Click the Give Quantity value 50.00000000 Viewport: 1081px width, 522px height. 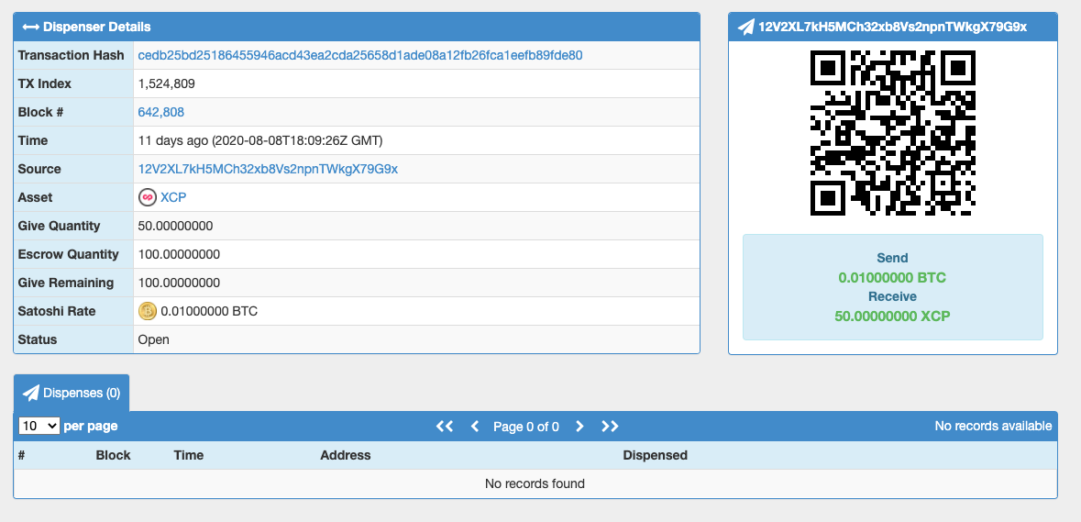[175, 226]
